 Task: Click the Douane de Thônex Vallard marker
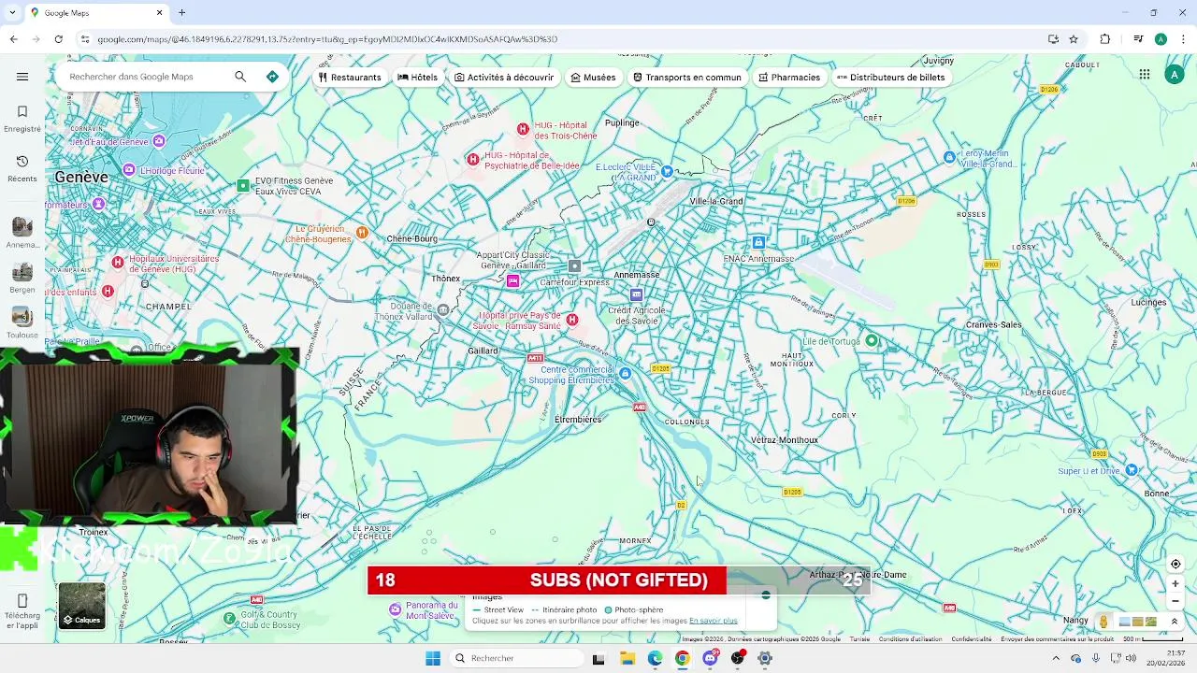[443, 309]
